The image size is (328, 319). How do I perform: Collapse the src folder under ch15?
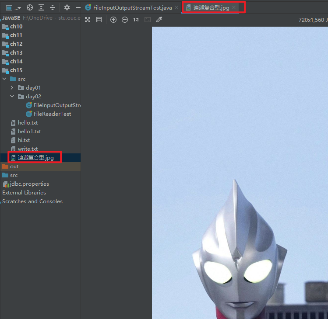(4, 79)
